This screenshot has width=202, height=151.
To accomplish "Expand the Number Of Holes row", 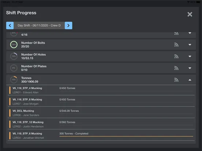I will click(x=190, y=57).
